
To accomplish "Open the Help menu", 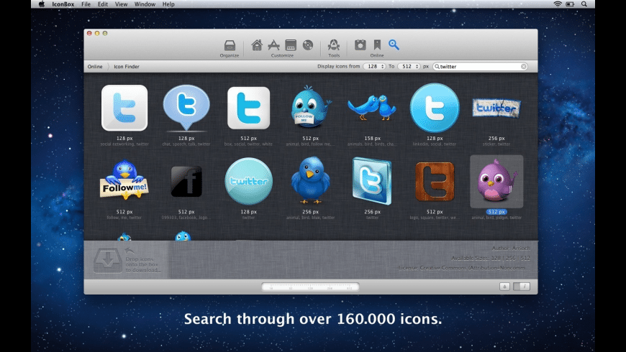I will (168, 4).
